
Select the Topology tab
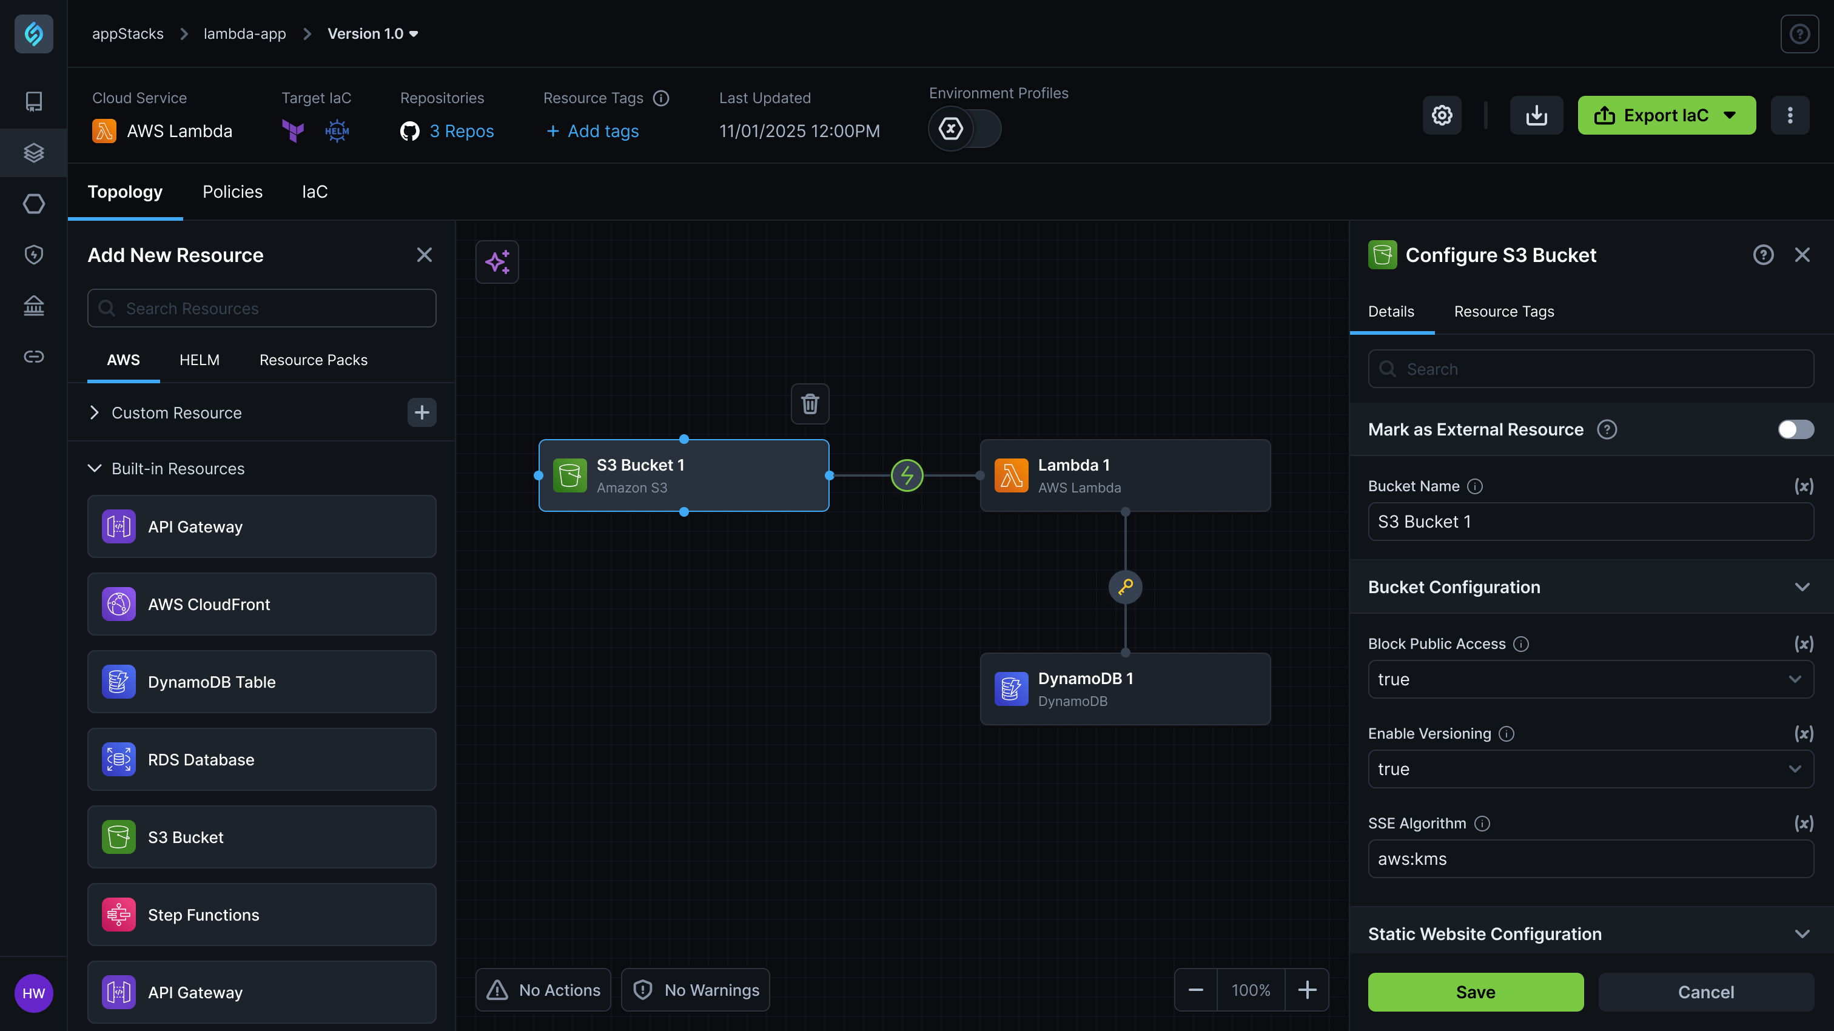click(124, 192)
